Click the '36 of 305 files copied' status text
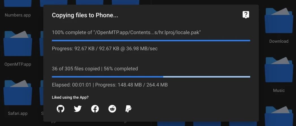The width and height of the screenshot is (296, 126). (76, 69)
